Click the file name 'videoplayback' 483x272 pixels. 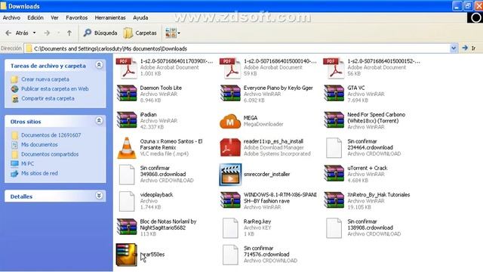click(x=156, y=195)
